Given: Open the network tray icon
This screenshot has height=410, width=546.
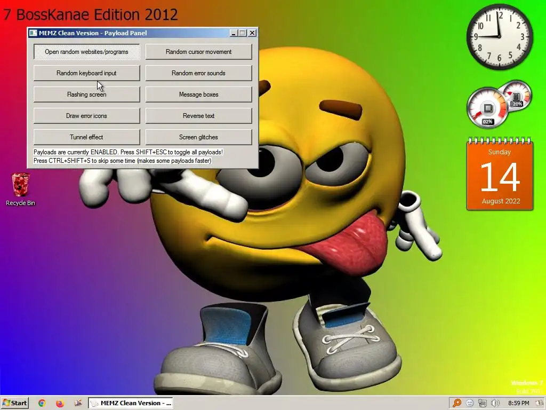Looking at the screenshot, I should pyautogui.click(x=482, y=403).
